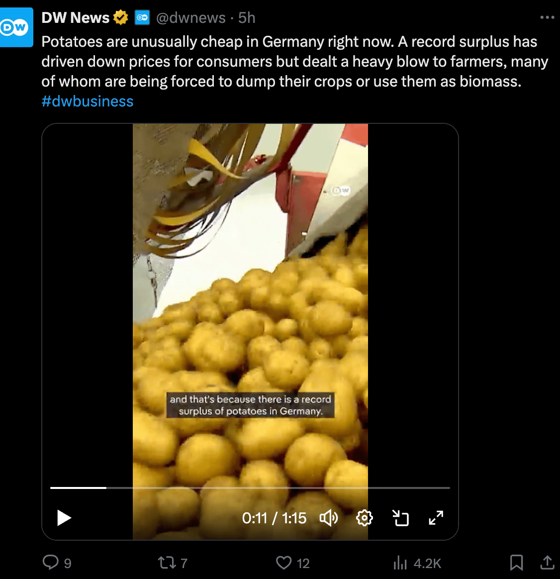
Task: Open video settings gear icon
Action: pos(365,518)
